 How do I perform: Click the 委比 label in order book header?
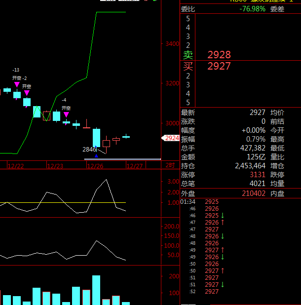188,9
